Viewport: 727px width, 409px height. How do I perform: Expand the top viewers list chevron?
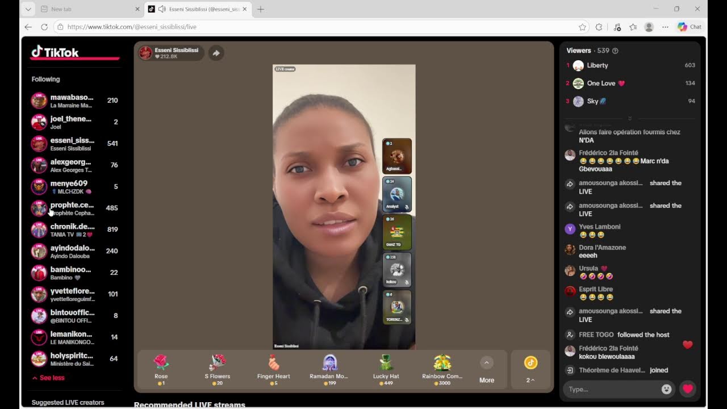[629, 118]
